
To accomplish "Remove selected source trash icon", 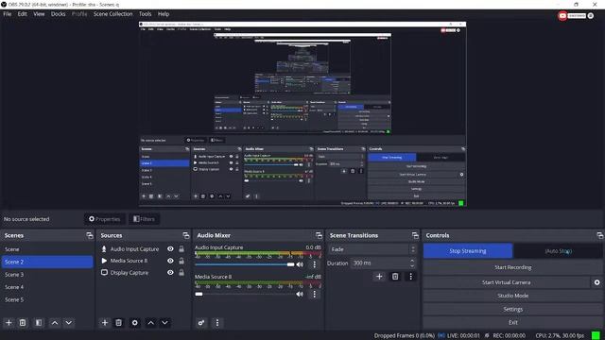I will click(x=118, y=323).
